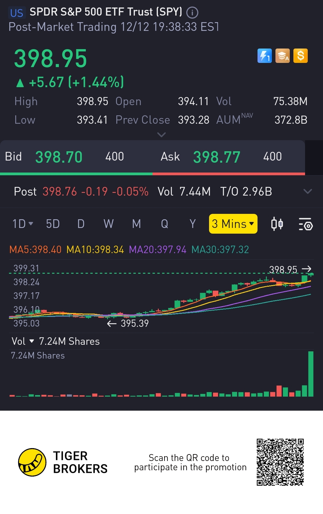Tap the SPDR S&P 500 ETF Trust title
The width and height of the screenshot is (323, 514).
click(106, 12)
